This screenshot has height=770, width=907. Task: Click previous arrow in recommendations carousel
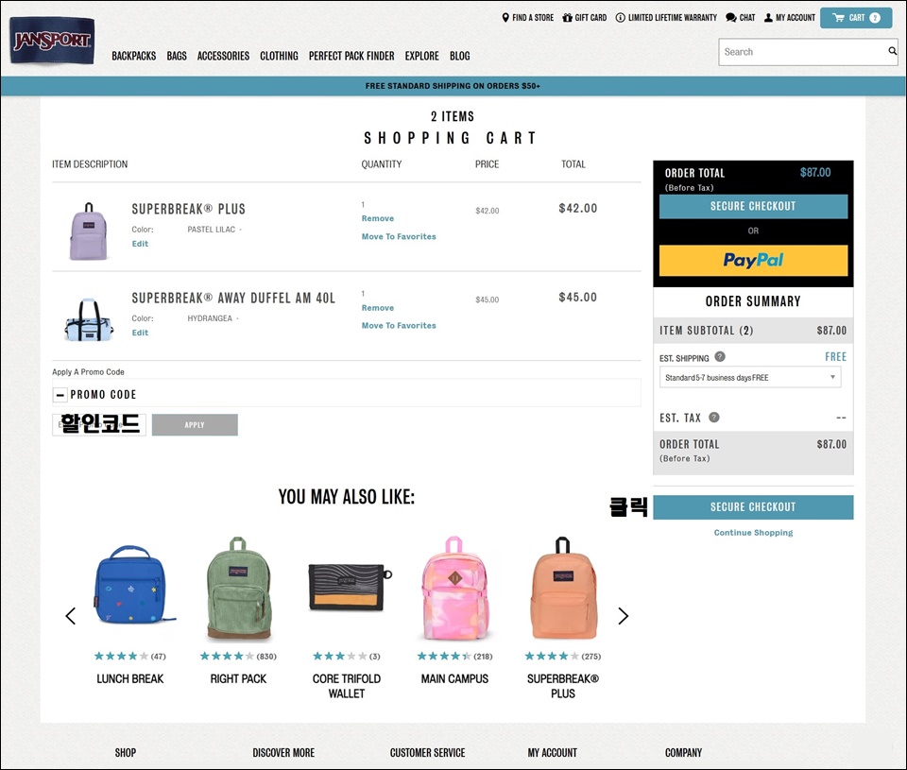tap(71, 616)
